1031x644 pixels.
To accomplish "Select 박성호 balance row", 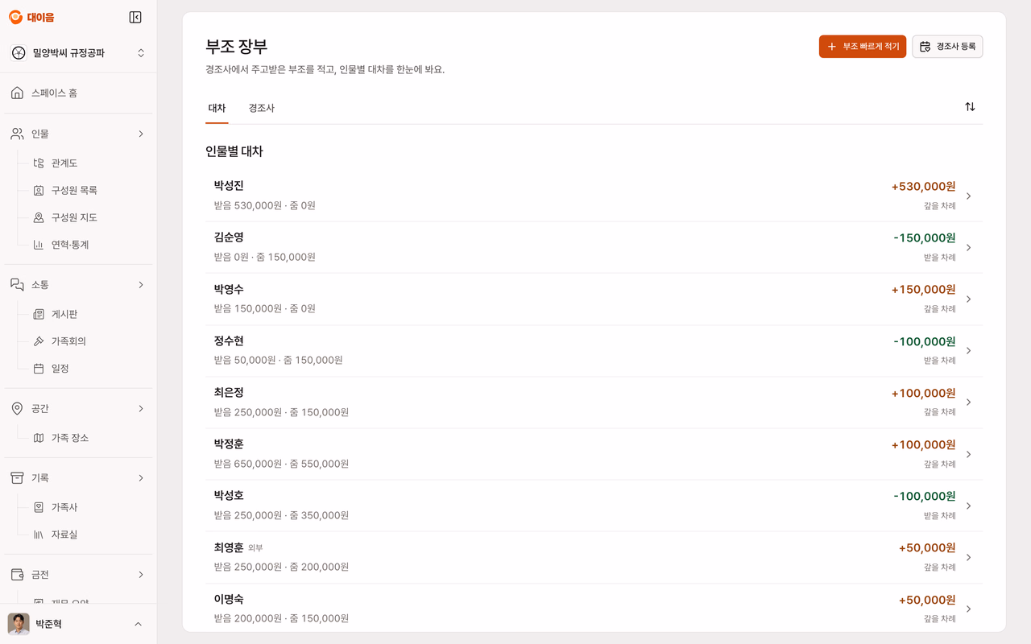I will [594, 506].
